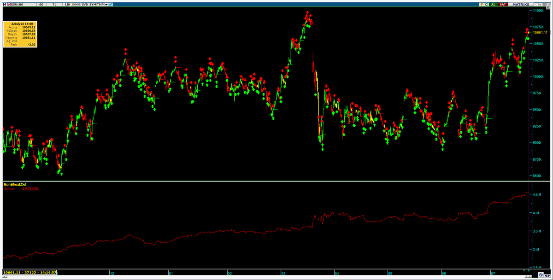The height and width of the screenshot is (280, 553).
Task: Click current price tag 10661.11 on axis
Action: (x=539, y=33)
